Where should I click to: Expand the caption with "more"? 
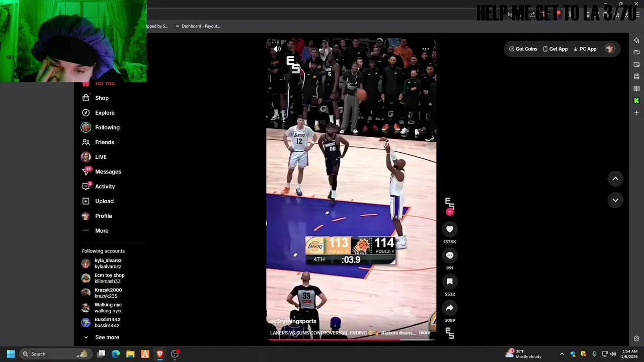point(425,332)
